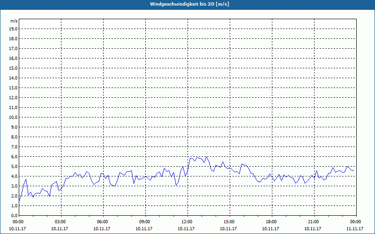Select the 3,0 y-axis label
375x234 pixels.
pos(15,186)
